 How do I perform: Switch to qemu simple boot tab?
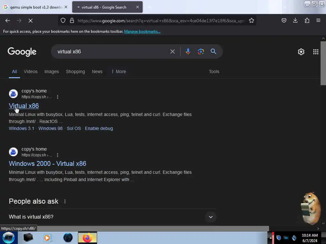coord(36,7)
